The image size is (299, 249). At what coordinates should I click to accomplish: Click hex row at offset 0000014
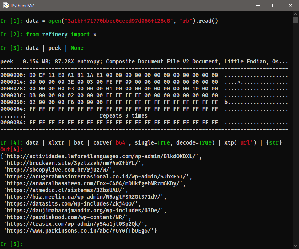point(144,82)
